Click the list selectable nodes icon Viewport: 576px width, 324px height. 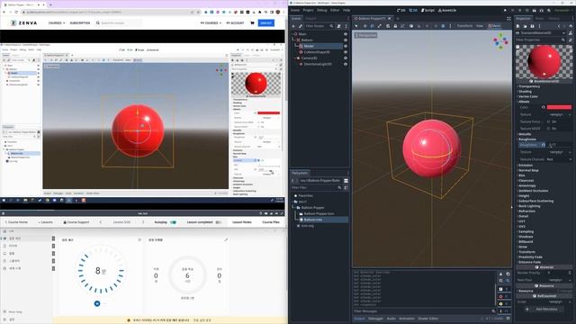point(388,26)
